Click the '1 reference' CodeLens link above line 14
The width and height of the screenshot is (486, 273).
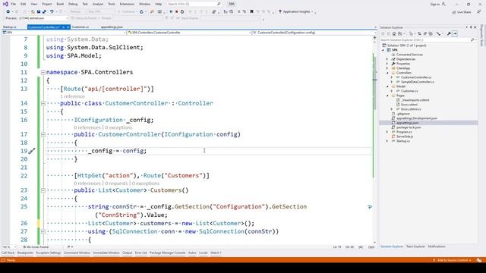coord(72,96)
